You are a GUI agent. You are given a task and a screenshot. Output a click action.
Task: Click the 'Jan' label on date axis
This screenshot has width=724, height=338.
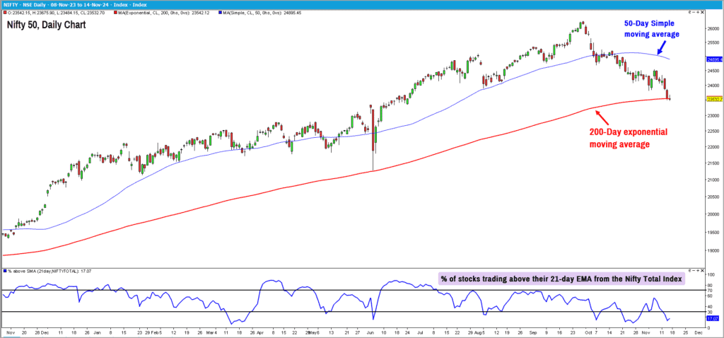(96, 332)
